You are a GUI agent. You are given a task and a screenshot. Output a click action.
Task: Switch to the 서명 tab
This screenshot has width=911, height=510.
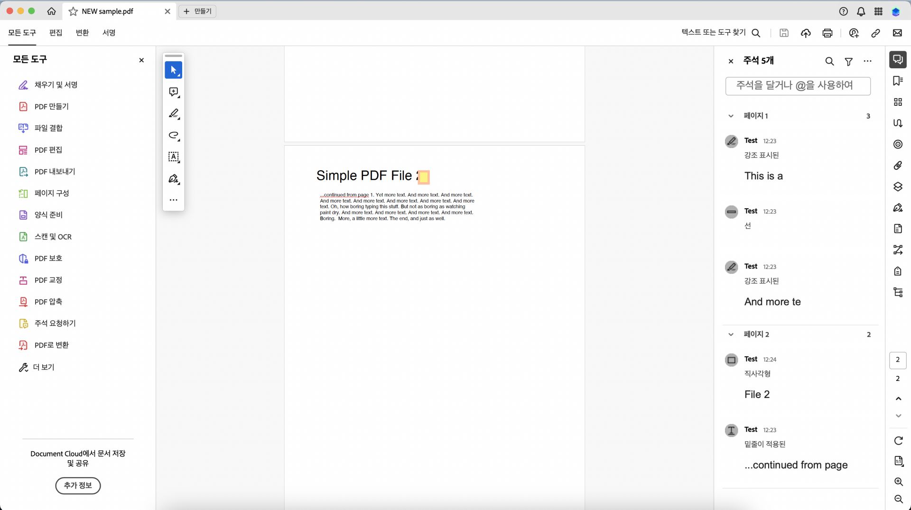pos(109,33)
